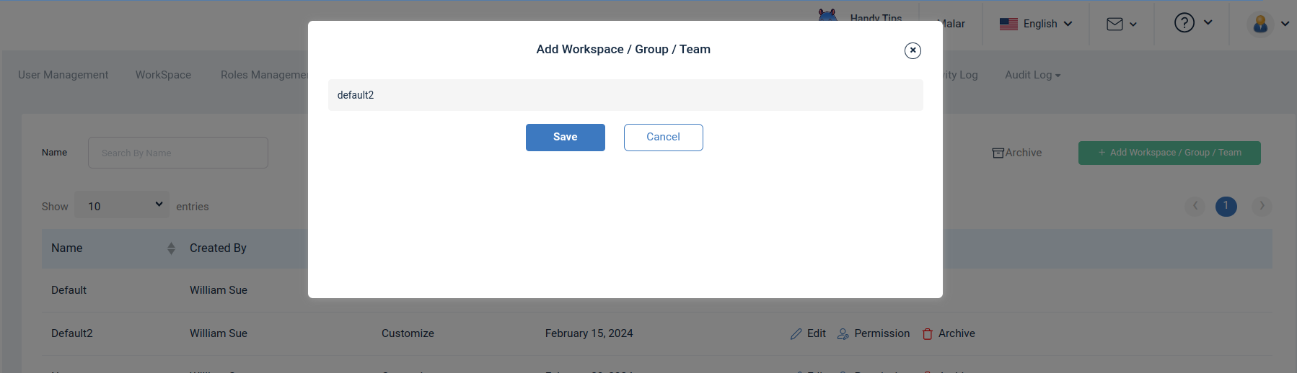
Task: Switch to the WorkSpace tab
Action: [x=163, y=75]
